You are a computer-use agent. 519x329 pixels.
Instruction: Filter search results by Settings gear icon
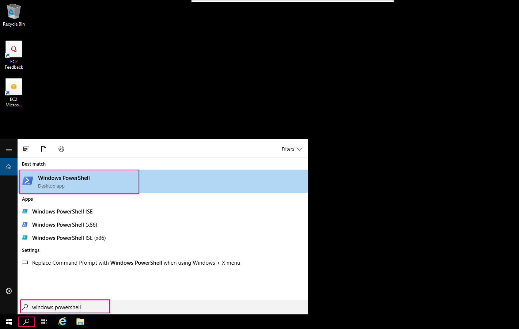61,149
